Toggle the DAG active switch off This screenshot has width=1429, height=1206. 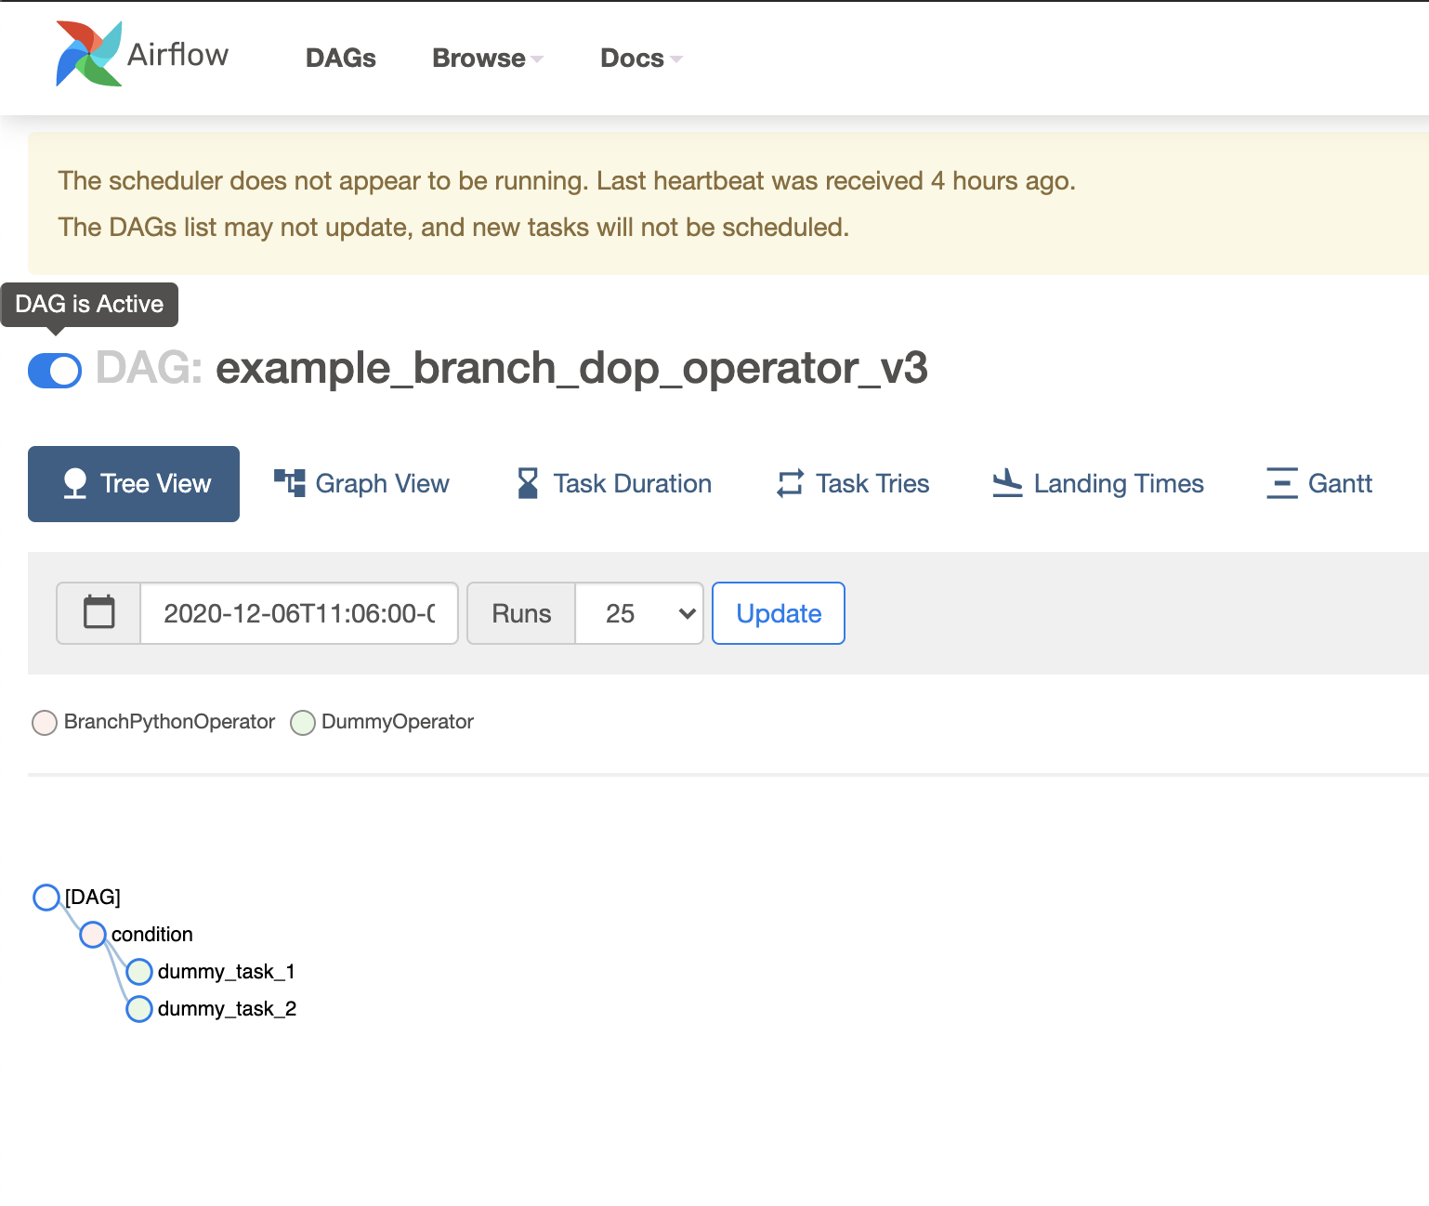coord(55,371)
